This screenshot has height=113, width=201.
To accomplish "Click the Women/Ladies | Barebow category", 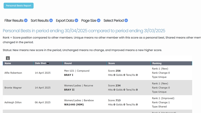I will [79, 100].
